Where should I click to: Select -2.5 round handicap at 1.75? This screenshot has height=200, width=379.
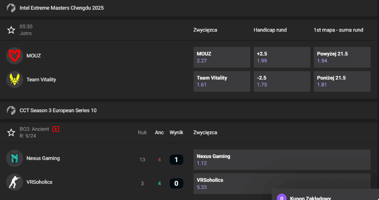282,81
